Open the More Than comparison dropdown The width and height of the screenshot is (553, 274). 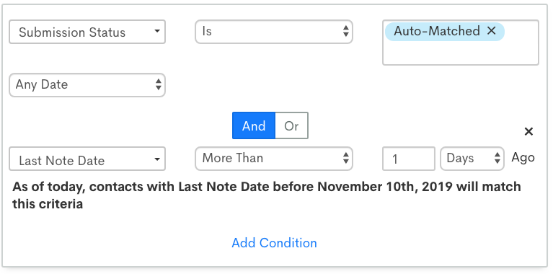point(274,159)
